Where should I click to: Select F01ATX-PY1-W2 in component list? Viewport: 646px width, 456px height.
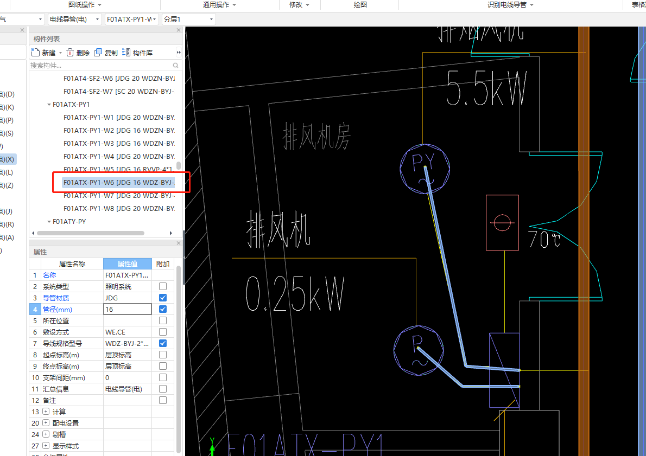coord(119,131)
